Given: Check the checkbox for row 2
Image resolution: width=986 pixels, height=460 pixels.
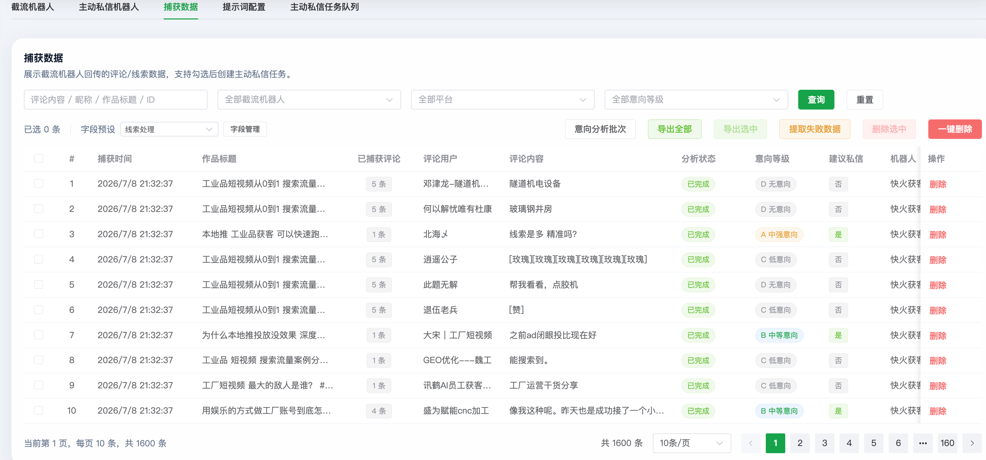Looking at the screenshot, I should tap(39, 209).
